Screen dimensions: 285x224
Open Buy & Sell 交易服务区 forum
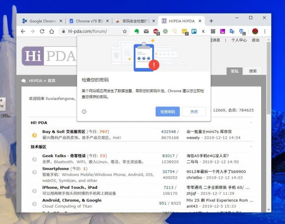click(x=64, y=131)
